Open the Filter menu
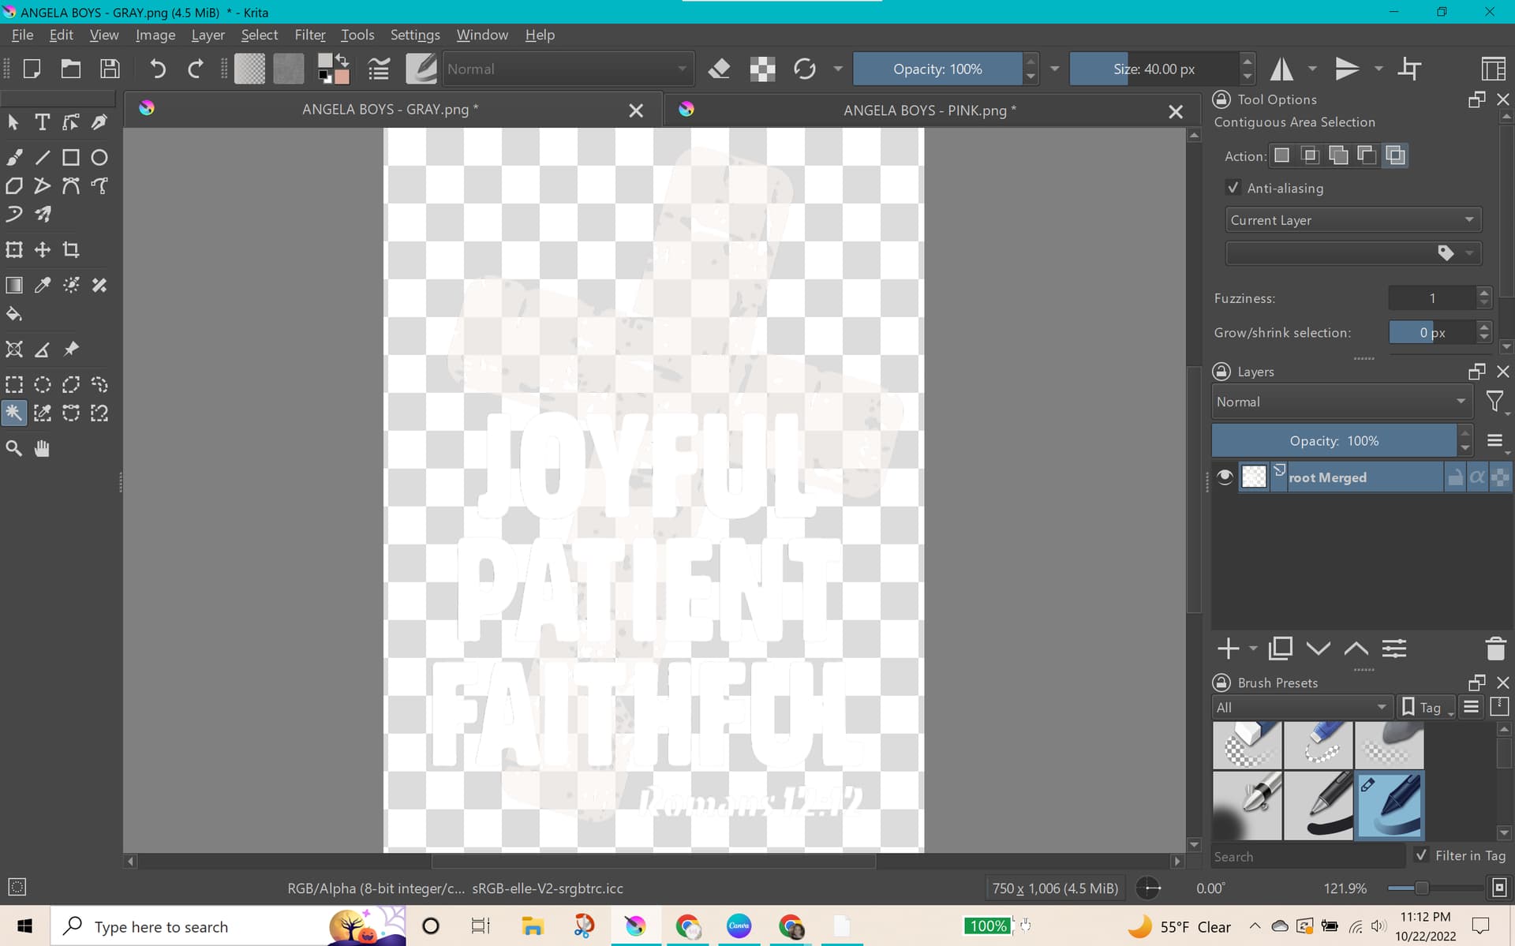 pos(309,35)
